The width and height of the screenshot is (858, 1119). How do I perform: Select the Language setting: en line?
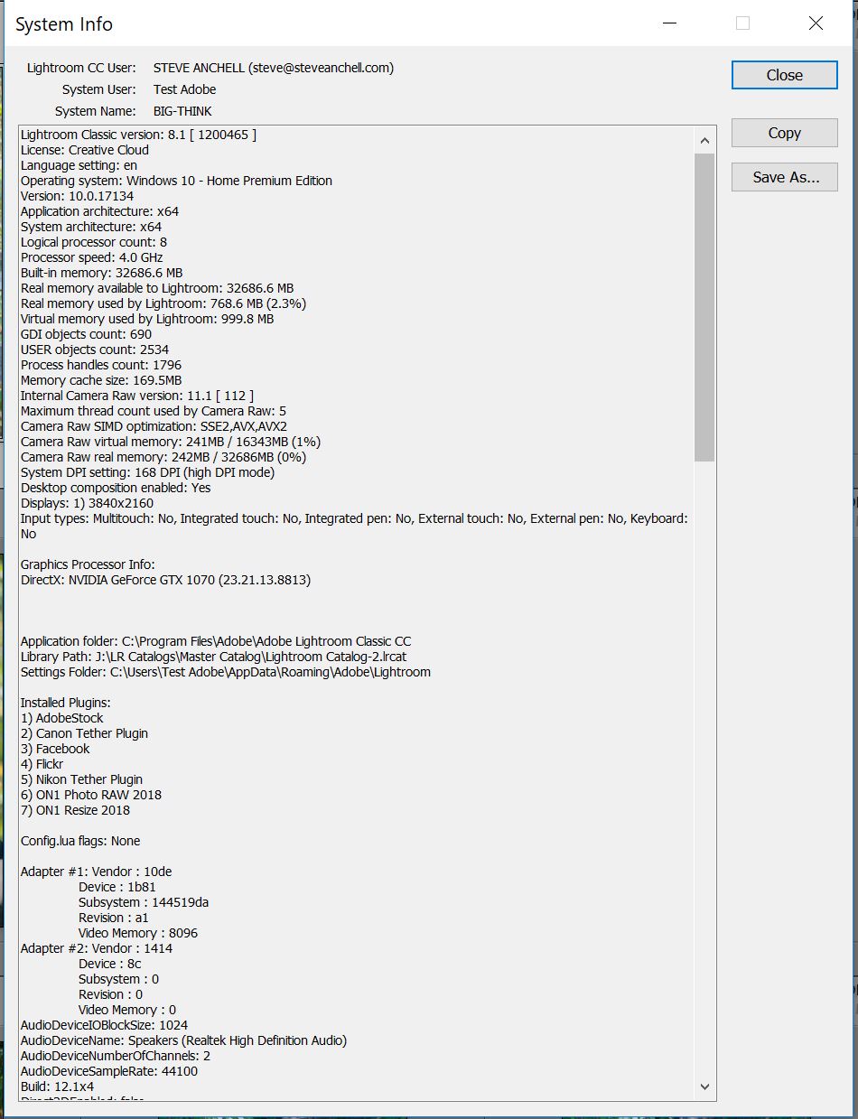79,165
